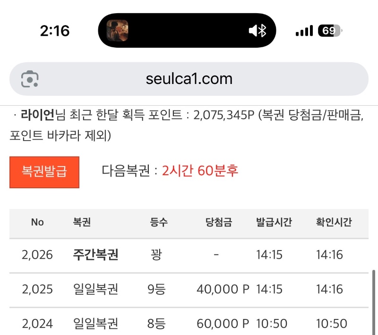Click the 당첨금 column header

219,222
